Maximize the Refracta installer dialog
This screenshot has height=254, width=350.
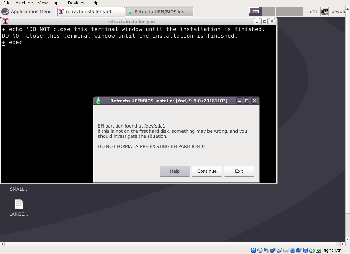247,101
